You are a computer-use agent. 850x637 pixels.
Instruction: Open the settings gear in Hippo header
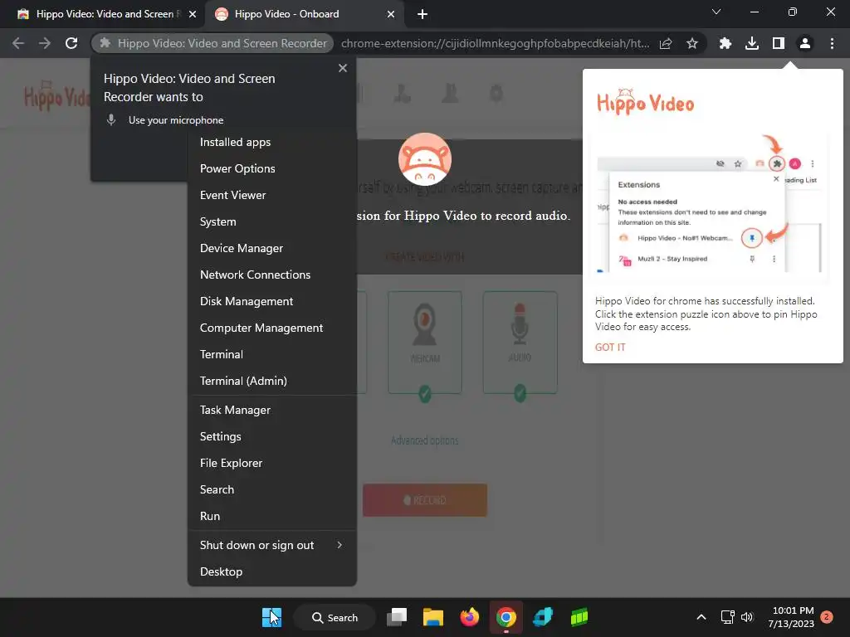[x=496, y=93]
